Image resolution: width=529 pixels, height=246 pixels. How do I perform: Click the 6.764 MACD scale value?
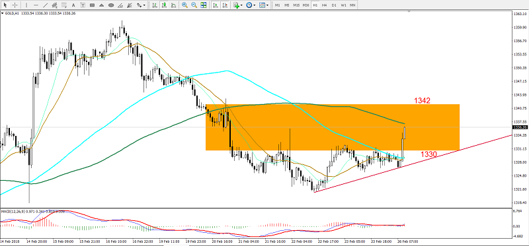[518, 211]
